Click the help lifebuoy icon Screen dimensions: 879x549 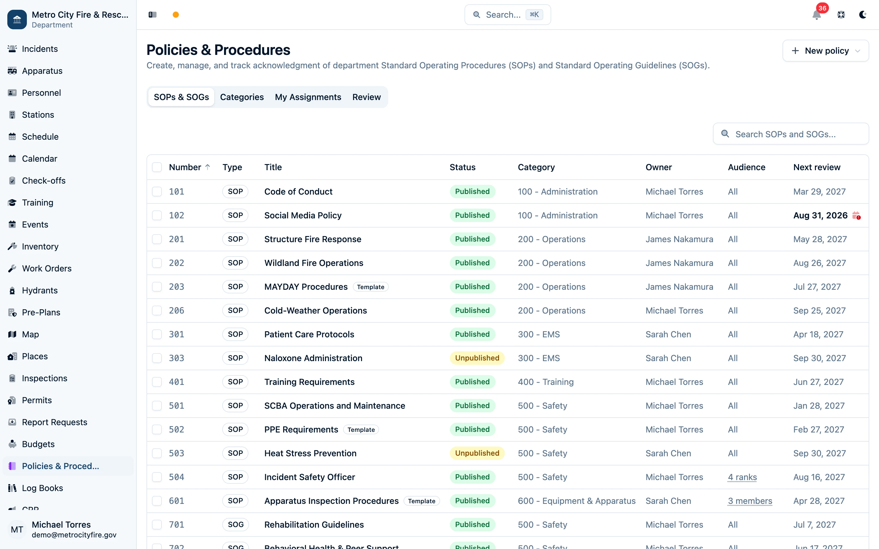pyautogui.click(x=841, y=15)
